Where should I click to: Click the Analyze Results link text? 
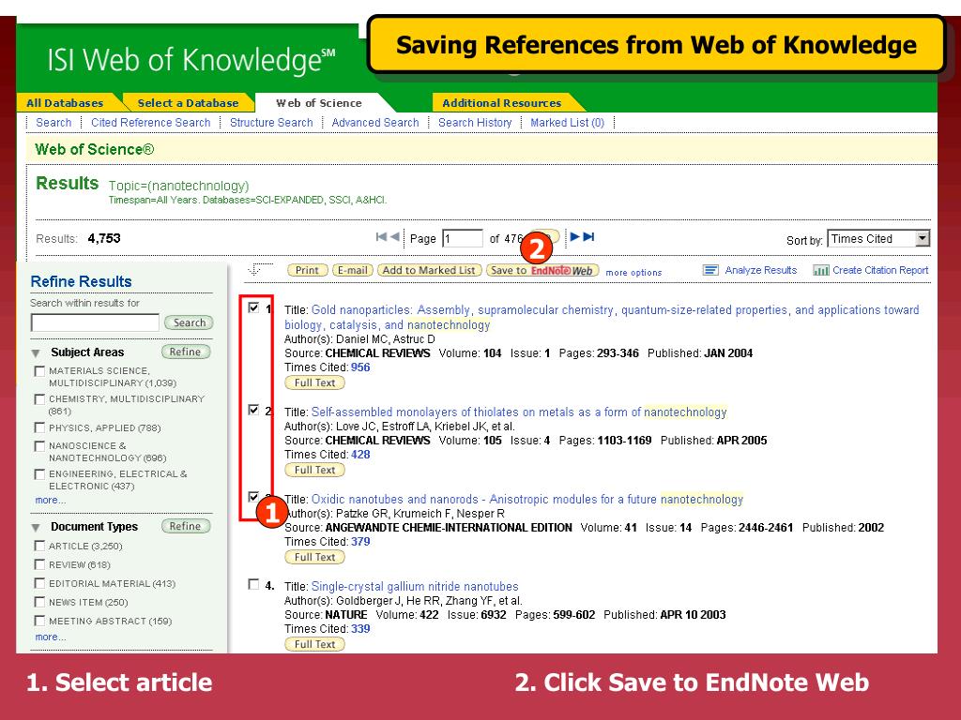coord(760,270)
